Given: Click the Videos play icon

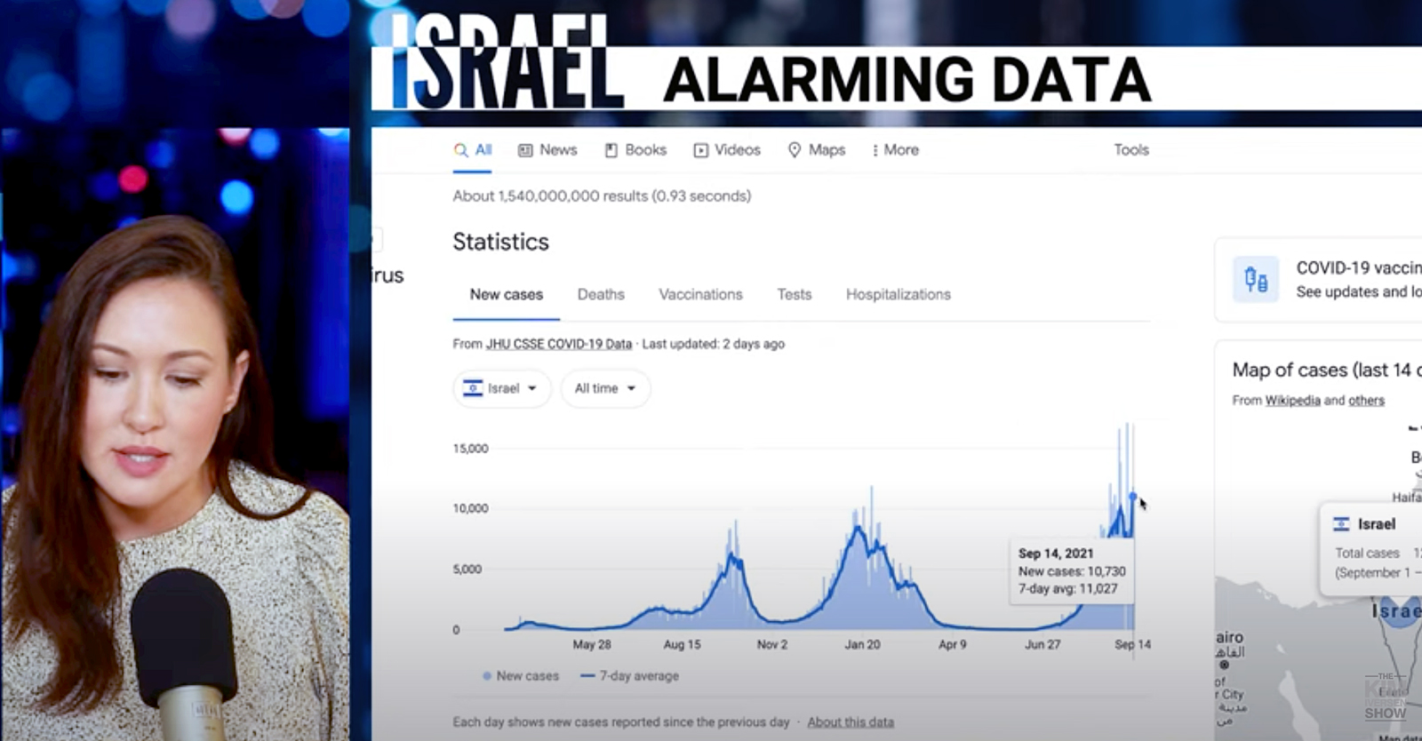Looking at the screenshot, I should 701,150.
